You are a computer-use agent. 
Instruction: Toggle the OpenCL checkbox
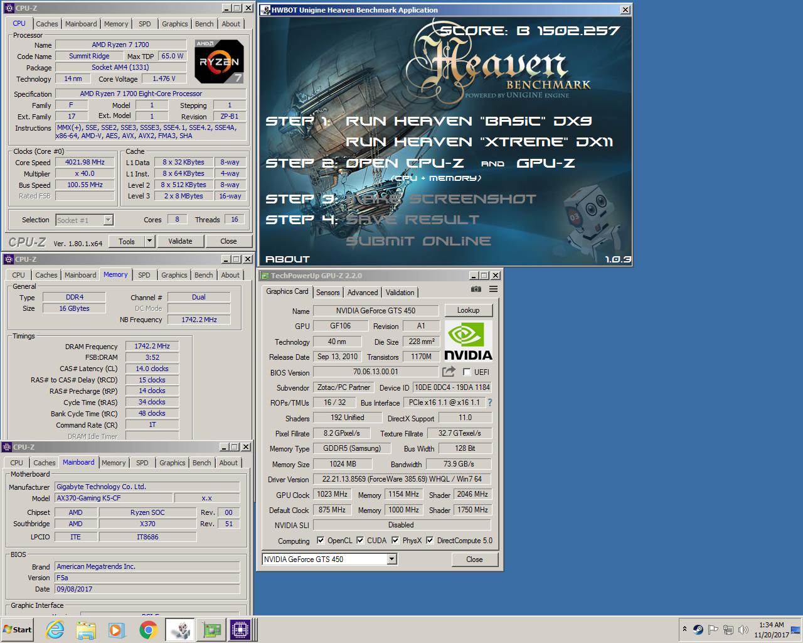(321, 540)
